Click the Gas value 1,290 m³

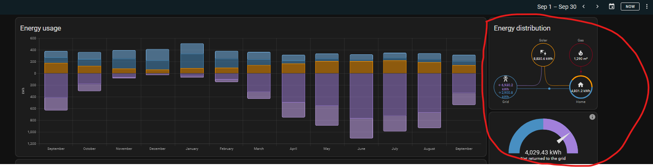[580, 59]
